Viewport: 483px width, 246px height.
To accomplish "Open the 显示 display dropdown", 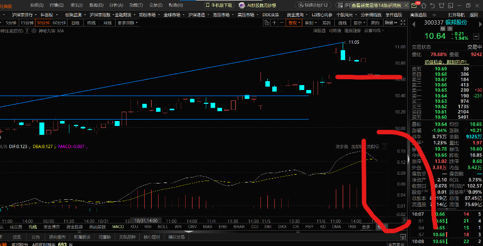I will (x=359, y=23).
